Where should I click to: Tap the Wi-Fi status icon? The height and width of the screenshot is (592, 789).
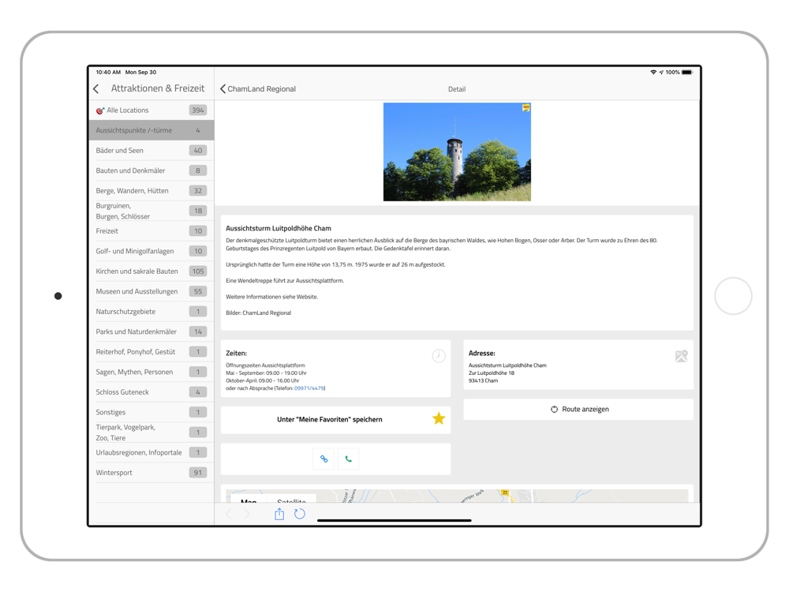coord(653,73)
